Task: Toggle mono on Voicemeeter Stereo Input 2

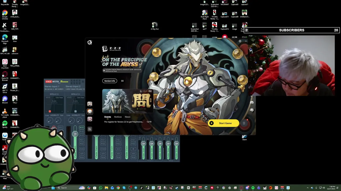Action: [x=82, y=149]
